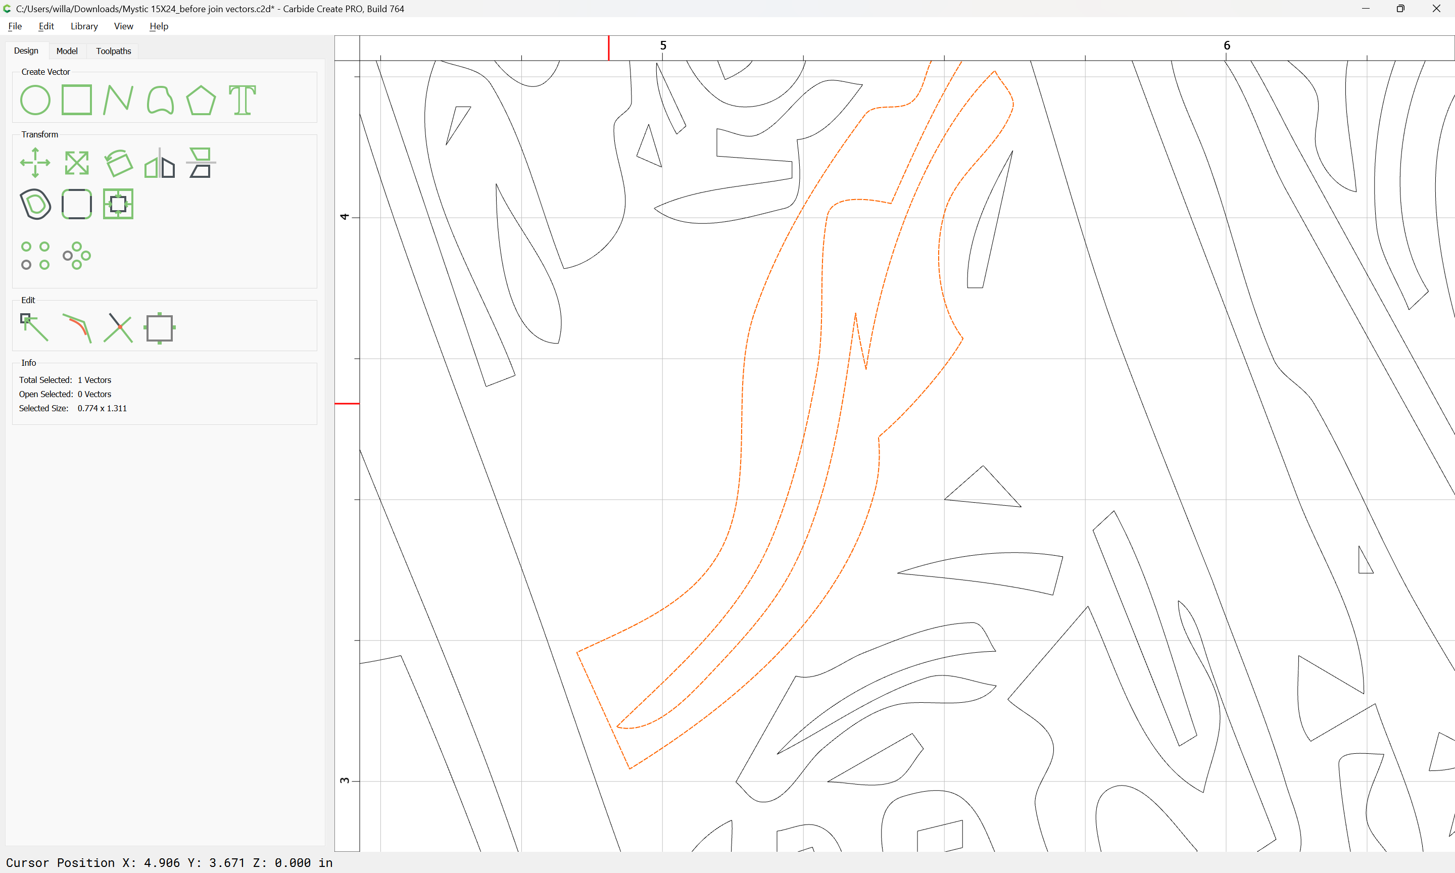Open the Edit menu

[x=46, y=26]
